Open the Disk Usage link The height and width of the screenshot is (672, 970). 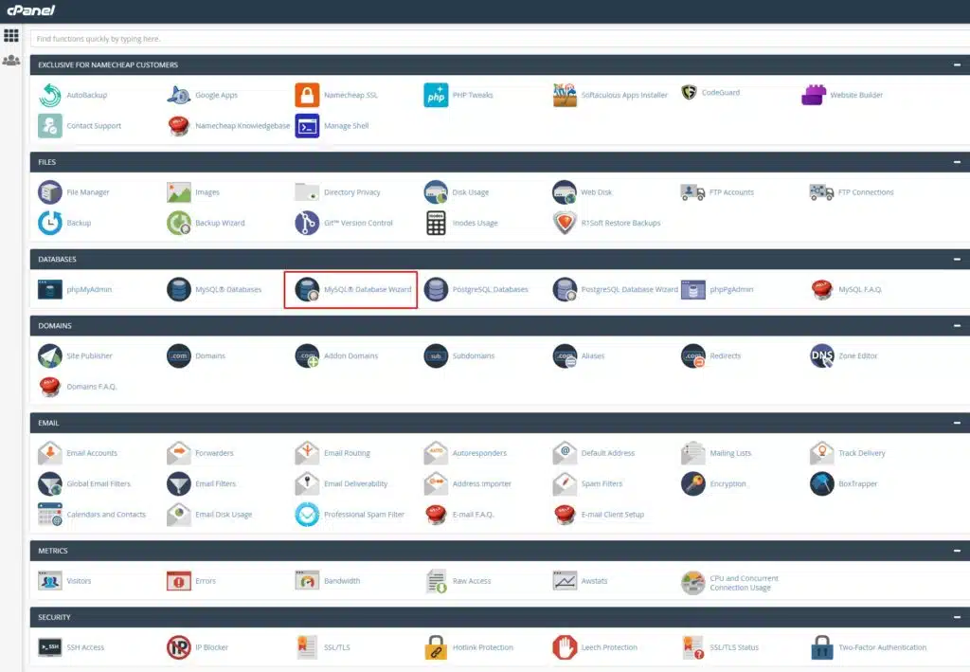click(470, 192)
